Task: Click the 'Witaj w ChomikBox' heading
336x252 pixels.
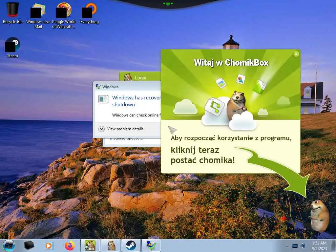Action: (x=231, y=63)
